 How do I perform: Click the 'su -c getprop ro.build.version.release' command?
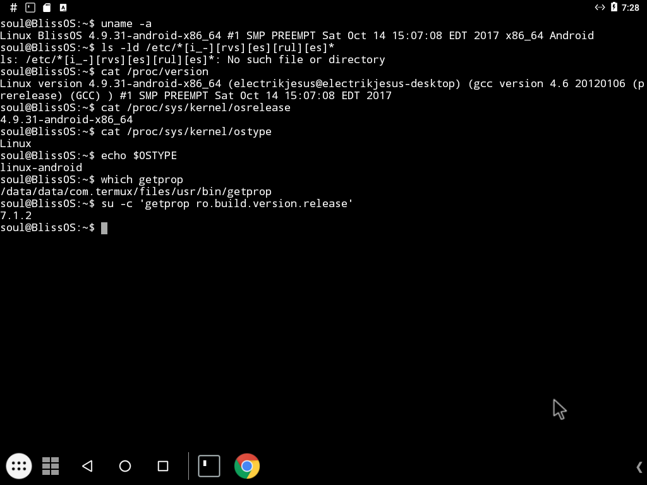point(227,204)
